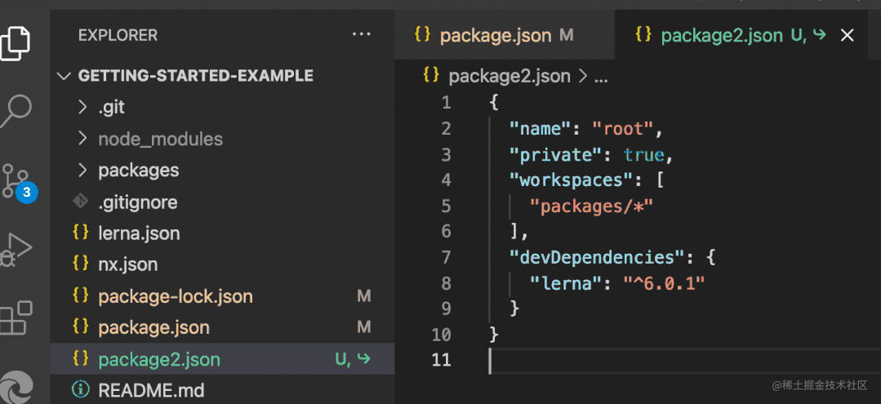Viewport: 881px width, 404px height.
Task: Open the Extensions view icon
Action: [16, 317]
